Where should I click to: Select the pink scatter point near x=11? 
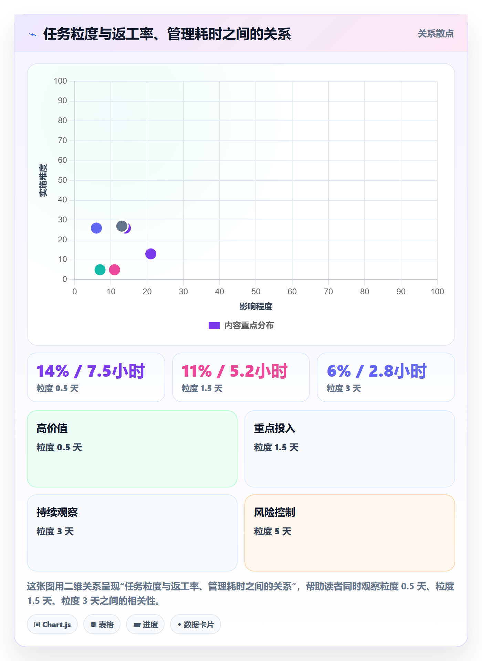coord(114,270)
